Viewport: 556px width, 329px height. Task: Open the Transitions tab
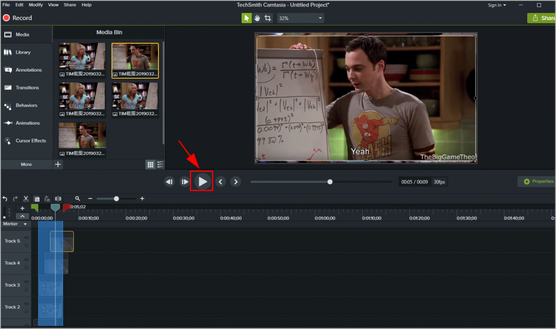pos(26,87)
